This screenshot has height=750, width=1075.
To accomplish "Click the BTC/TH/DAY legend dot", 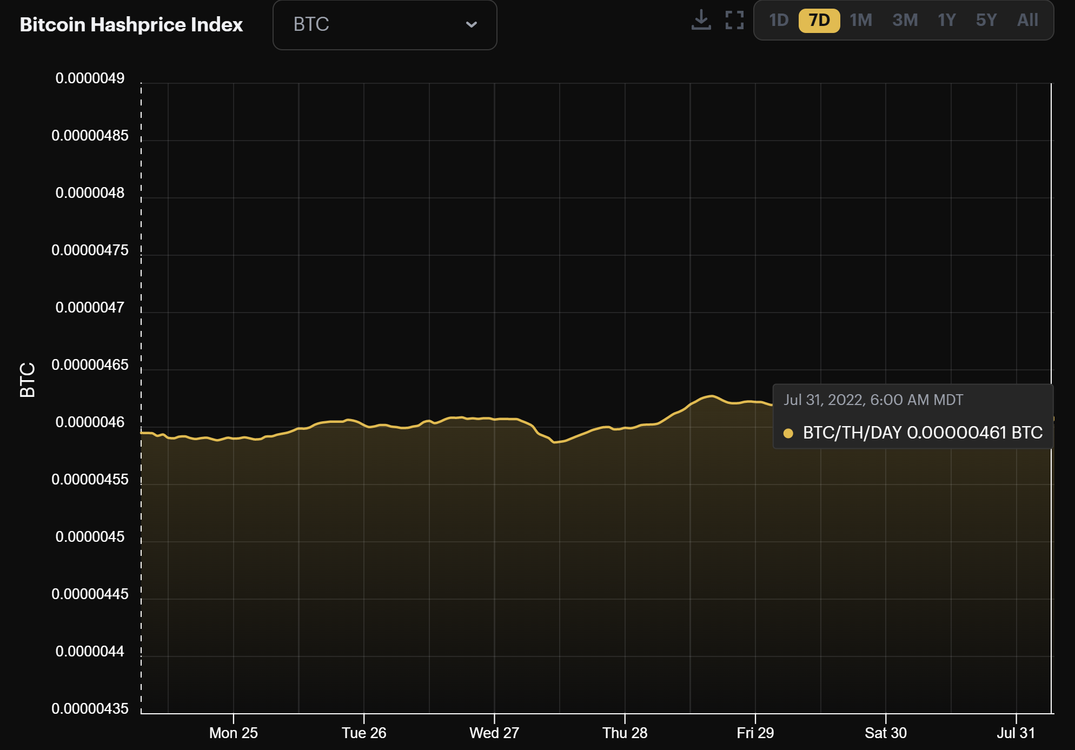I will tap(788, 433).
